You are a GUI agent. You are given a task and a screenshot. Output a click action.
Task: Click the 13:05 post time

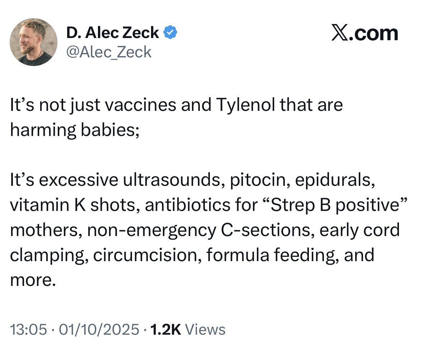(29, 329)
